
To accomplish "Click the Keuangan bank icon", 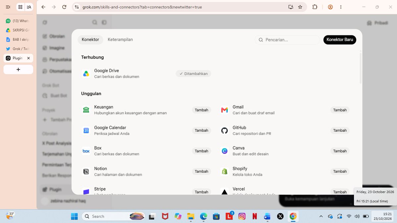I will point(86,110).
